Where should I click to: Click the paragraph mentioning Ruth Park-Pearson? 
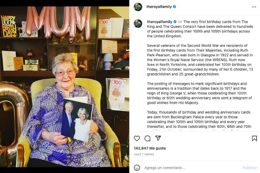[x=195, y=60]
